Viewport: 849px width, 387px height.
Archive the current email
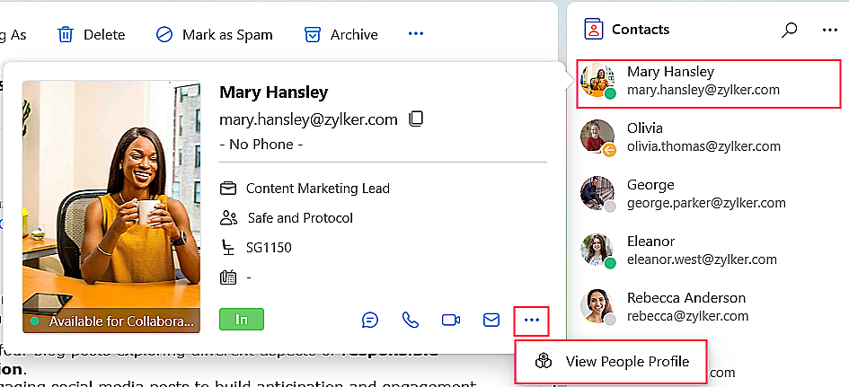(x=341, y=35)
